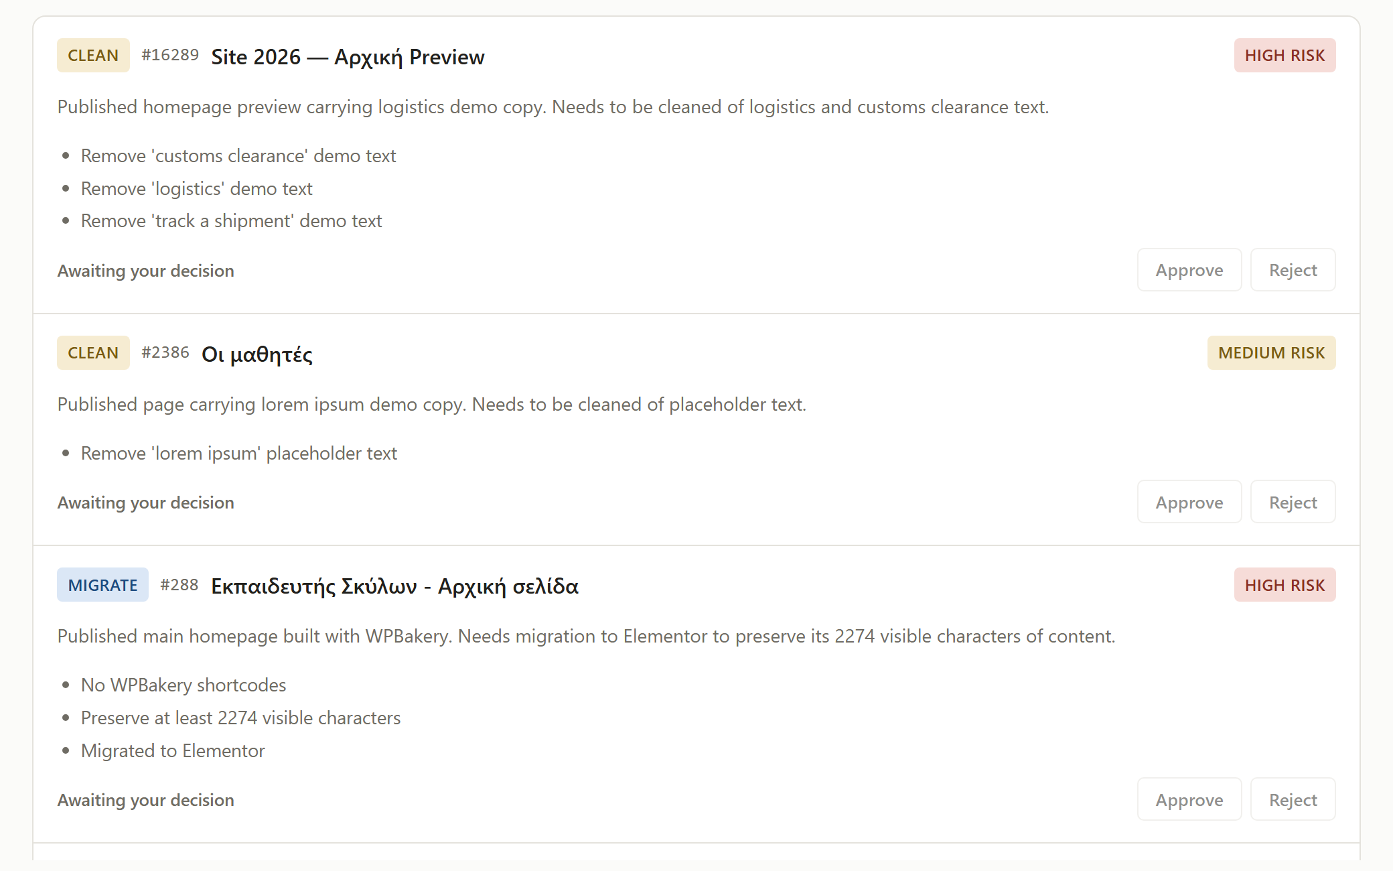Select the 'Remove lorem ipsum placeholder text' bullet

pos(238,454)
